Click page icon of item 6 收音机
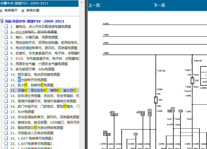This screenshot has height=149, width=207. pyautogui.click(x=6, y=53)
